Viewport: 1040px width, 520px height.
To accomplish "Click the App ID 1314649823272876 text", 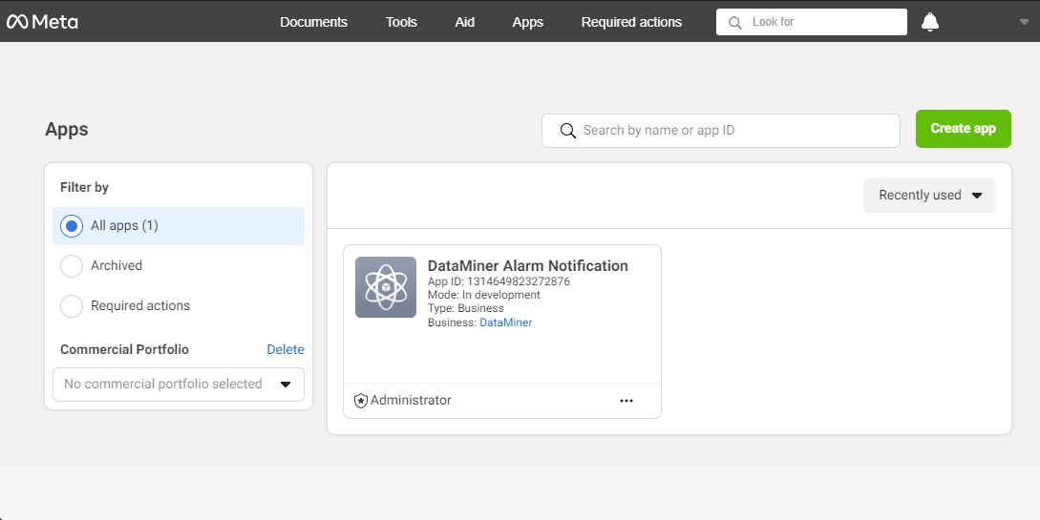I will (499, 281).
